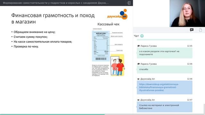Click bullet 'На кассе самостоятельная оплата товаров'
The height and width of the screenshot is (115, 205).
coord(43,42)
